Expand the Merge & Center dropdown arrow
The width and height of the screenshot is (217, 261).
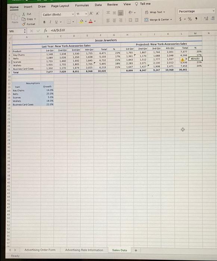click(x=171, y=19)
